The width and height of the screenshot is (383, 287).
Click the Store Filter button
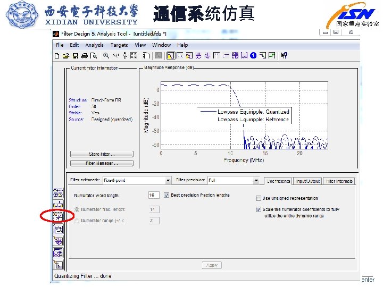tap(102, 154)
